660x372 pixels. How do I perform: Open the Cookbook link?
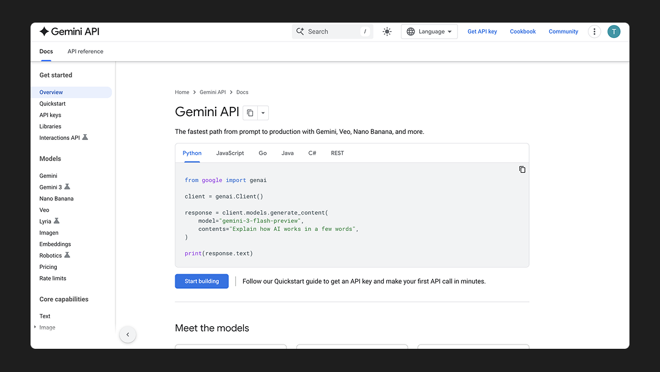coord(522,32)
